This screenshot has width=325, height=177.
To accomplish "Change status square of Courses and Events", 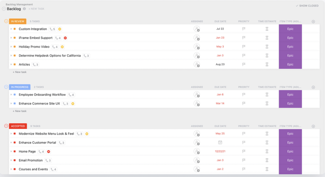I will [15, 169].
